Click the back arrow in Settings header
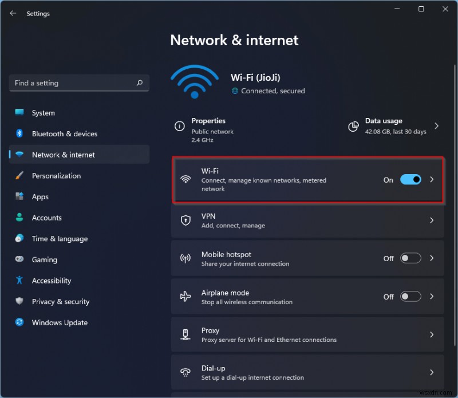The height and width of the screenshot is (398, 458). (13, 14)
